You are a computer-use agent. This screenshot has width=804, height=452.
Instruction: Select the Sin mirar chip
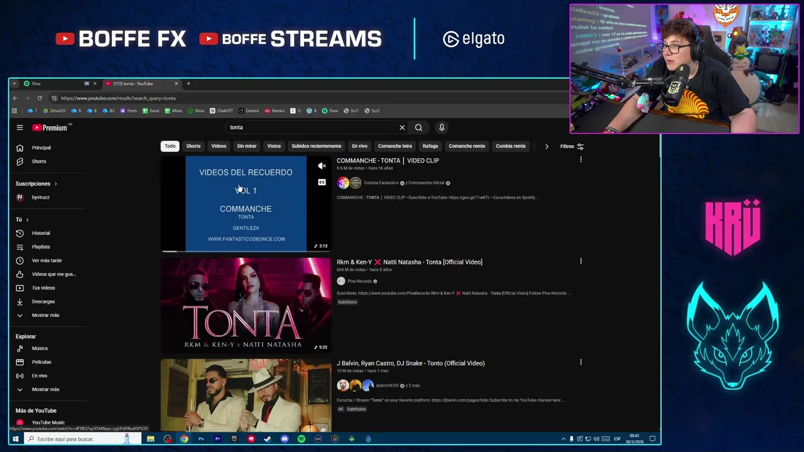pos(247,146)
